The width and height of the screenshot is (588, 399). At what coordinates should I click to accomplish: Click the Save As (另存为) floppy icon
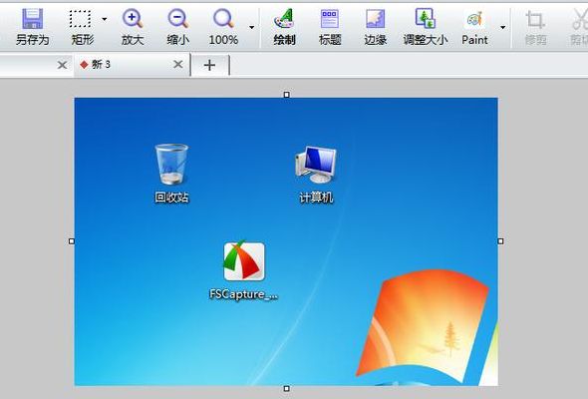[33, 19]
